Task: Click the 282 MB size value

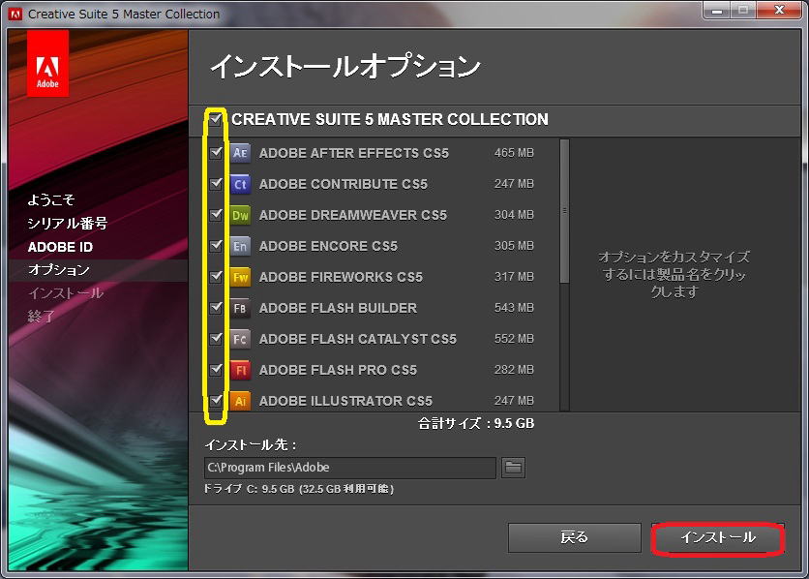Action: pos(514,370)
